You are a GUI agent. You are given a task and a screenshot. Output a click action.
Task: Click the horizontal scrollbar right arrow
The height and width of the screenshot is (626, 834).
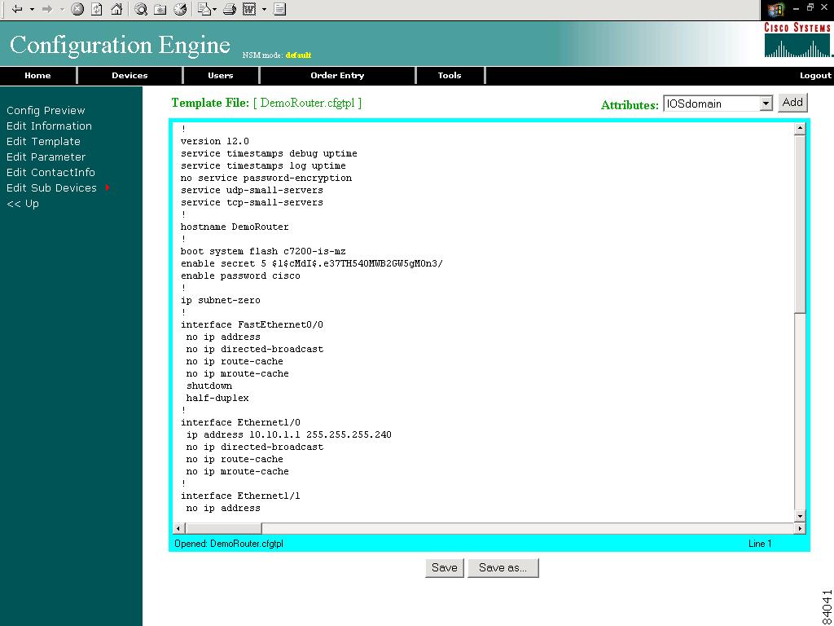coord(800,528)
